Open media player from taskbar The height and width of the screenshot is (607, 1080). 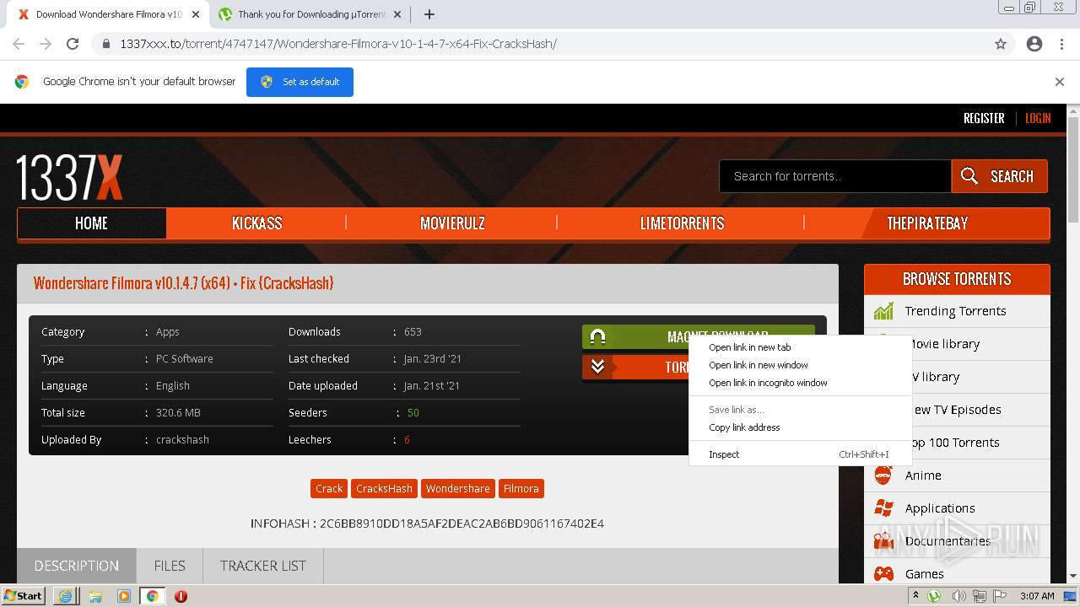124,596
